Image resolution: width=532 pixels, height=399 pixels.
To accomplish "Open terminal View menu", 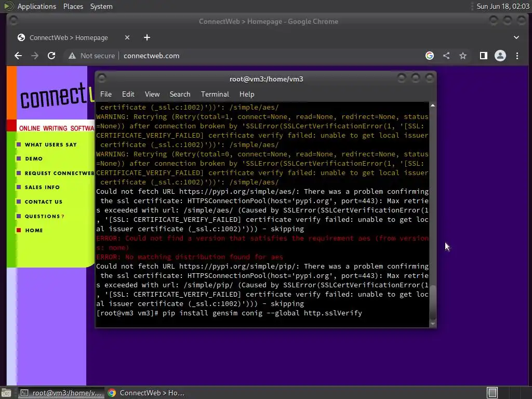I will click(152, 94).
